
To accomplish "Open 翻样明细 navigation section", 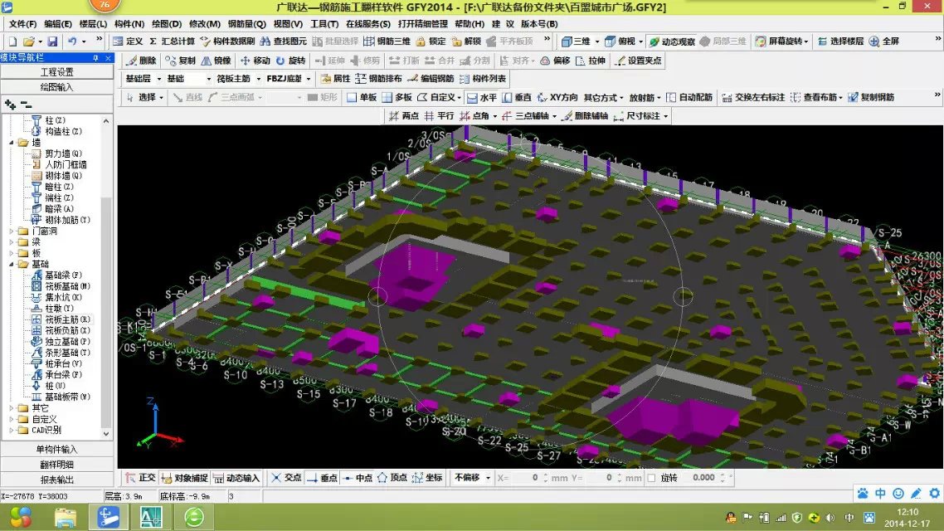I will 56,465.
